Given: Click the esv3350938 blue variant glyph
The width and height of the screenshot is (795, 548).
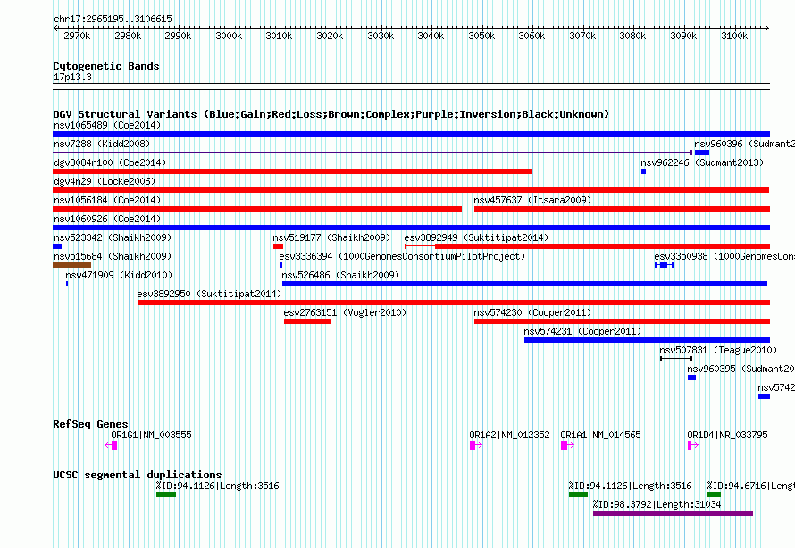Looking at the screenshot, I should click(x=664, y=265).
